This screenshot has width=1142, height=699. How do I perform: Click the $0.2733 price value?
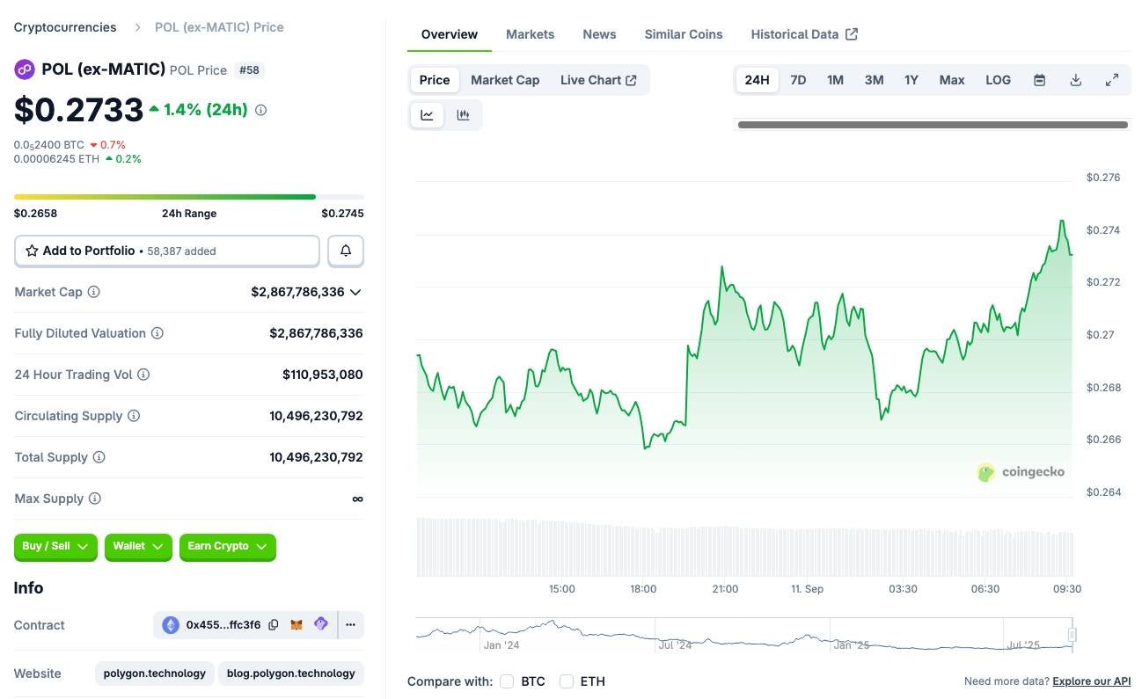coord(78,110)
